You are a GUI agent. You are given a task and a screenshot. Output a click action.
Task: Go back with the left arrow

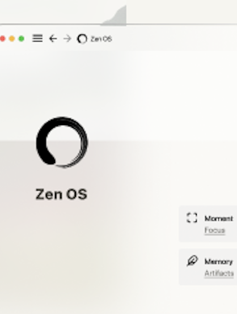click(x=53, y=39)
